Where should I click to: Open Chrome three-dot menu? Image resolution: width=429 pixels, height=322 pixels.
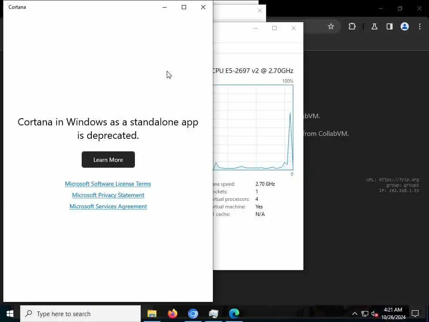pyautogui.click(x=420, y=26)
